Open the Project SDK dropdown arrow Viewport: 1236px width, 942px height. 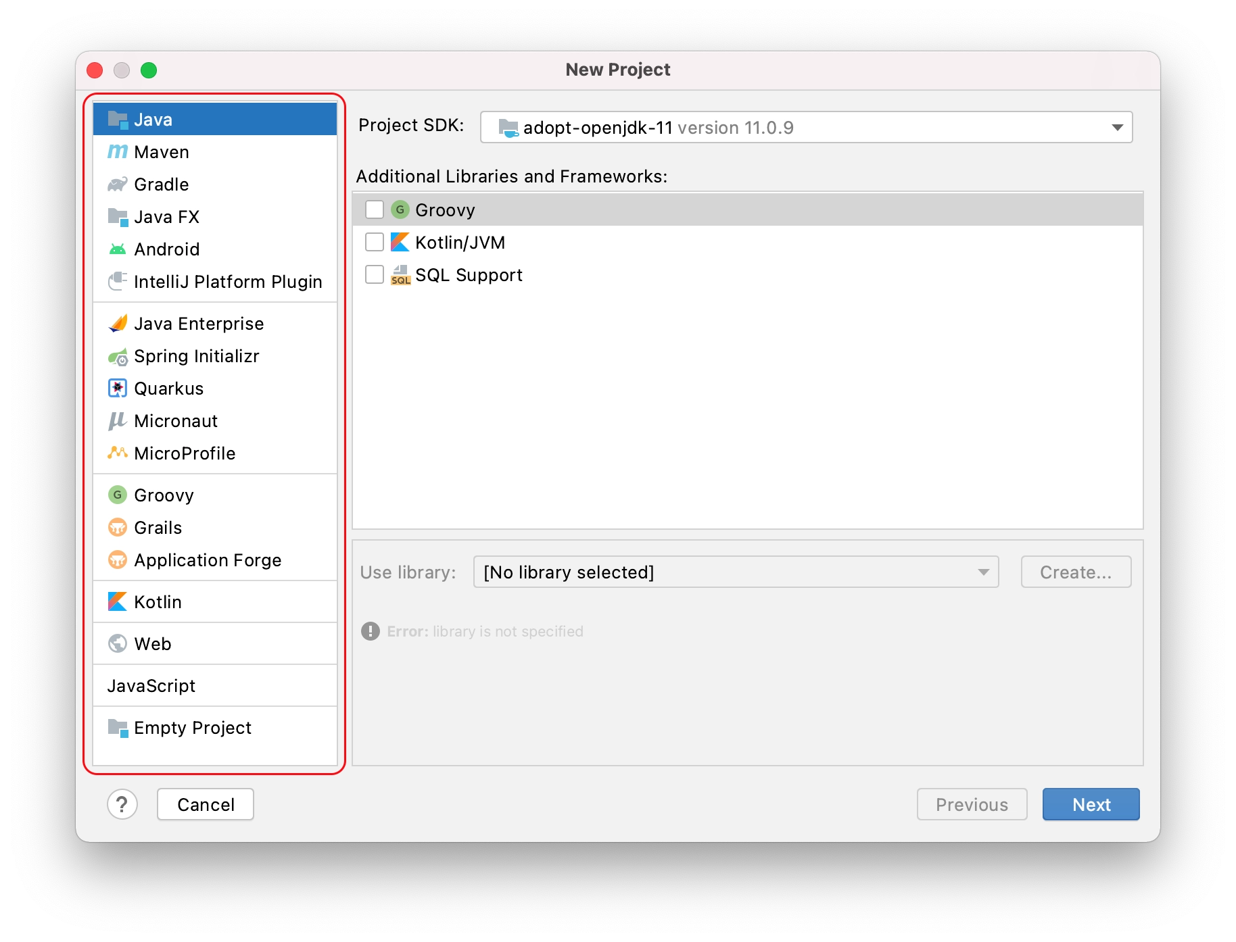point(1117,127)
